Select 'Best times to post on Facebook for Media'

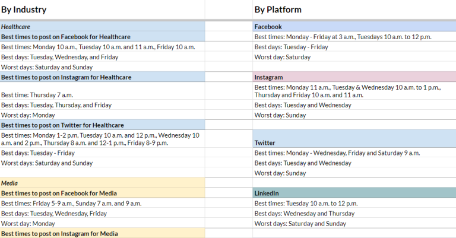[x=59, y=193]
